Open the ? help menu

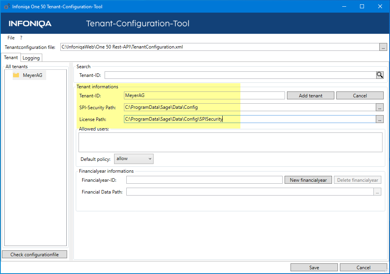click(21, 38)
